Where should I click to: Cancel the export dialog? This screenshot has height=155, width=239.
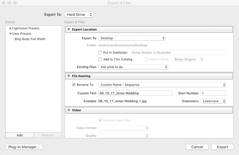coord(197,147)
